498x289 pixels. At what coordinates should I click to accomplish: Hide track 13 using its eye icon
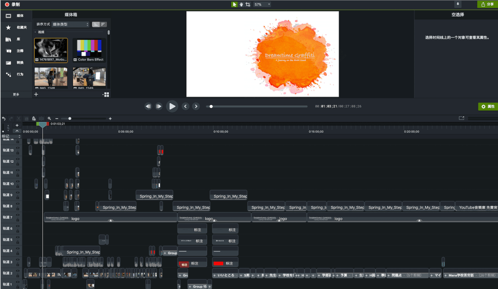click(x=18, y=148)
